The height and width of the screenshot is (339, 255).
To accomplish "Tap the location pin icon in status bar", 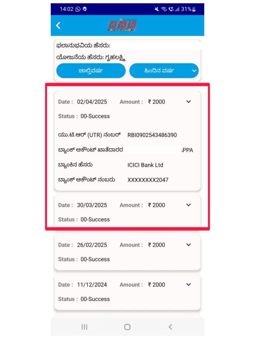I will point(85,9).
